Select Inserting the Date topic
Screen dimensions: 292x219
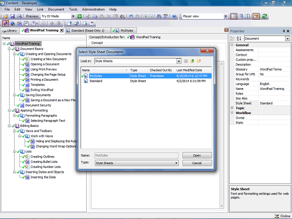43,177
